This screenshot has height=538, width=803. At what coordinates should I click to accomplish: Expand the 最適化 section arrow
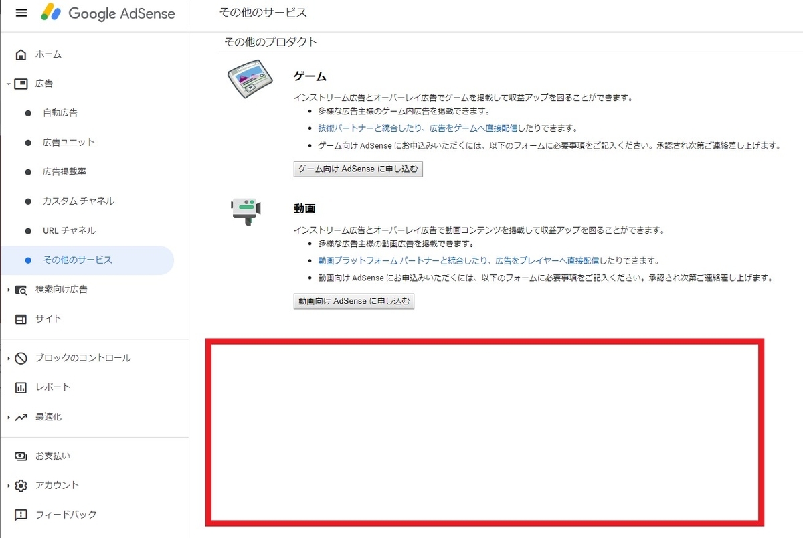pos(8,418)
